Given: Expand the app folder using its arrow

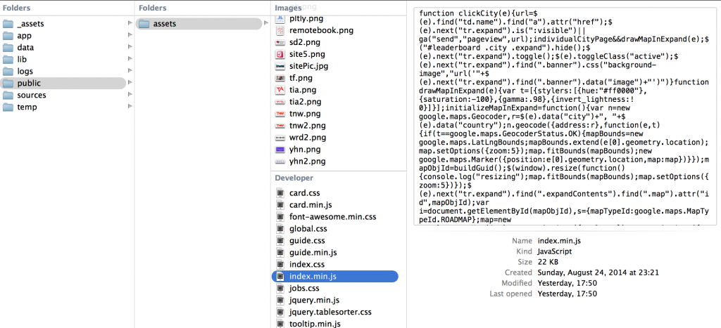Looking at the screenshot, I should point(129,36).
